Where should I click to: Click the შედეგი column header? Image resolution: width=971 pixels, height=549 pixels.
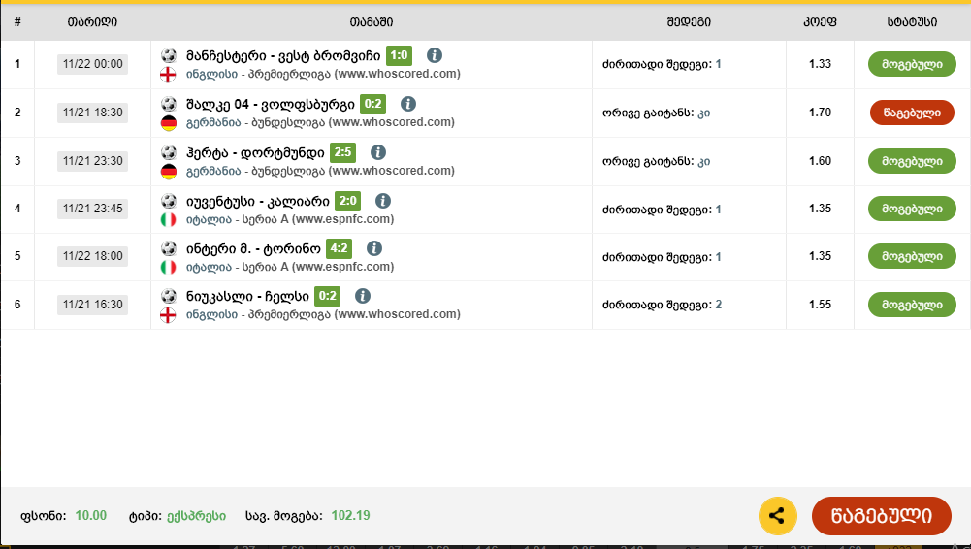[689, 22]
